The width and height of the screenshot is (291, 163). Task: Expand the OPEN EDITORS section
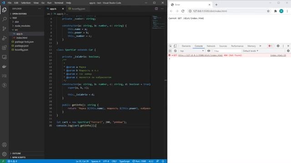coord(19,14)
